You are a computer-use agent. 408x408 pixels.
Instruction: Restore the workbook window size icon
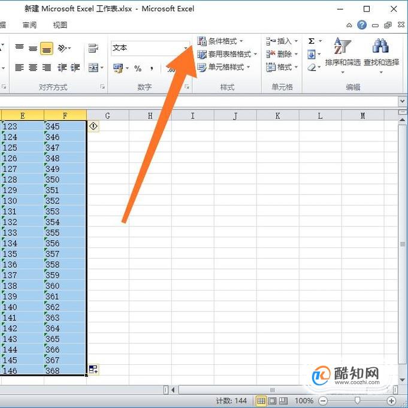388,25
